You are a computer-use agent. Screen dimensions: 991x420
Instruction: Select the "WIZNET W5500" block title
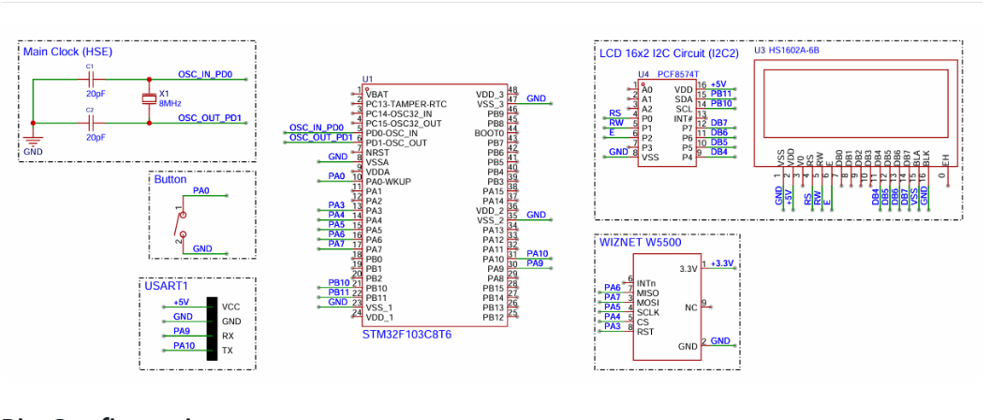(x=640, y=242)
